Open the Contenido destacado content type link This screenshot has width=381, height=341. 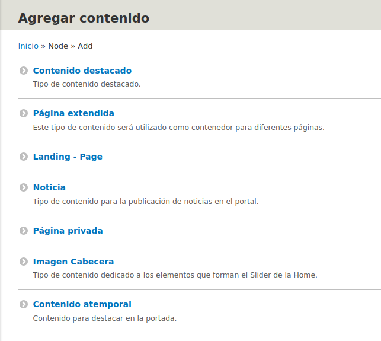(x=82, y=71)
